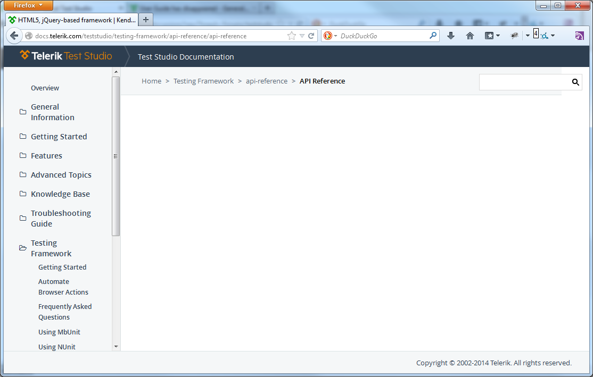This screenshot has height=377, width=593.
Task: Open the URL history dropdown arrow
Action: point(302,36)
